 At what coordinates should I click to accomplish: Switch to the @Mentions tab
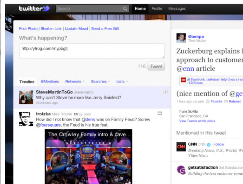pos(50,82)
